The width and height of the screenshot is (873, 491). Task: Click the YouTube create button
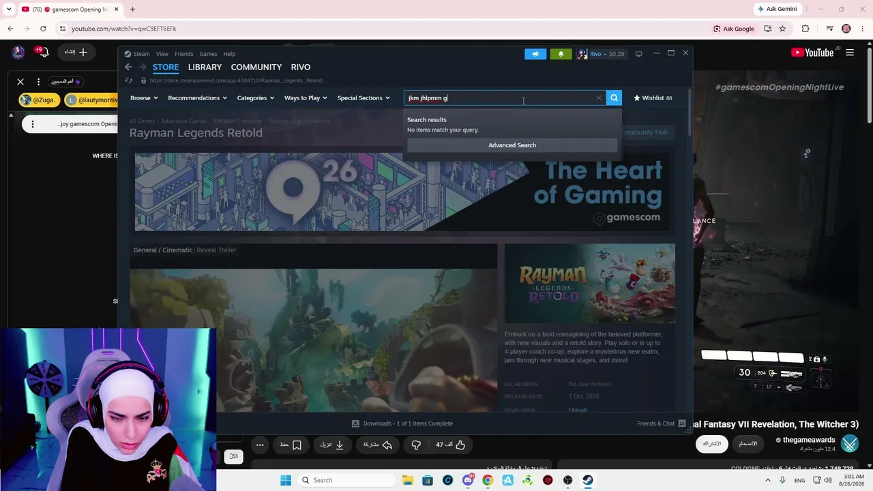click(x=76, y=53)
